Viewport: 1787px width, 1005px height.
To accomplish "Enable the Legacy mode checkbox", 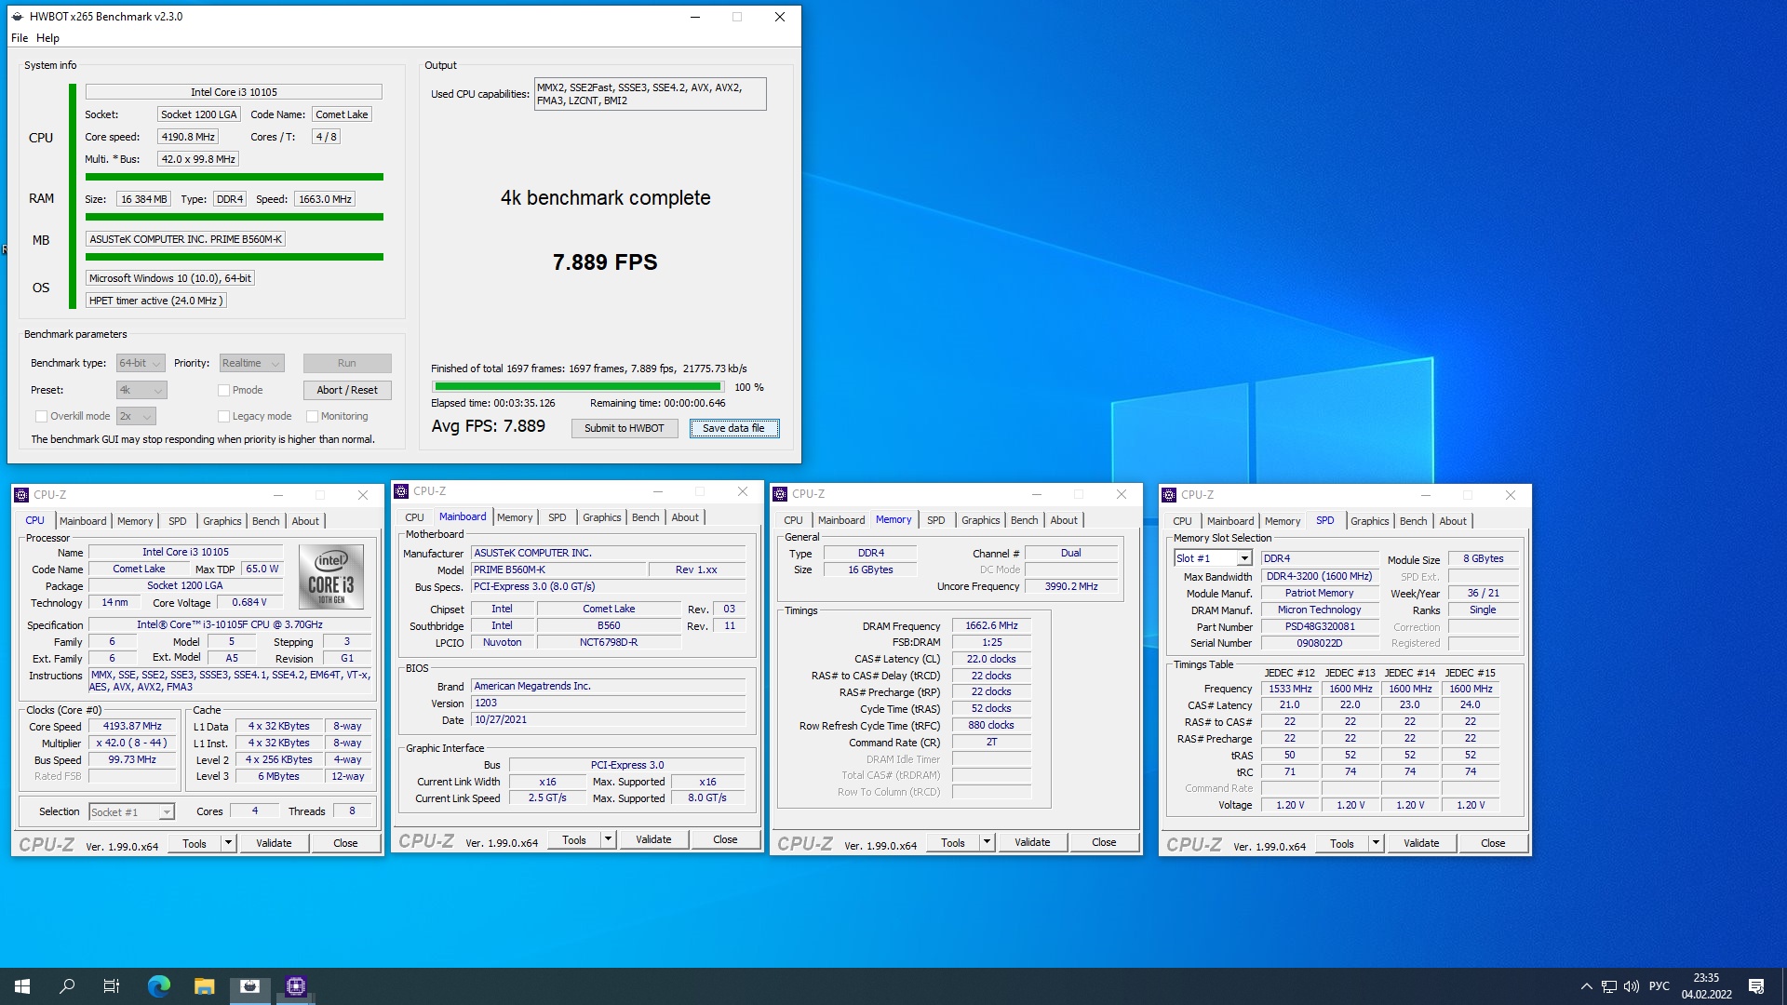I will tap(223, 416).
